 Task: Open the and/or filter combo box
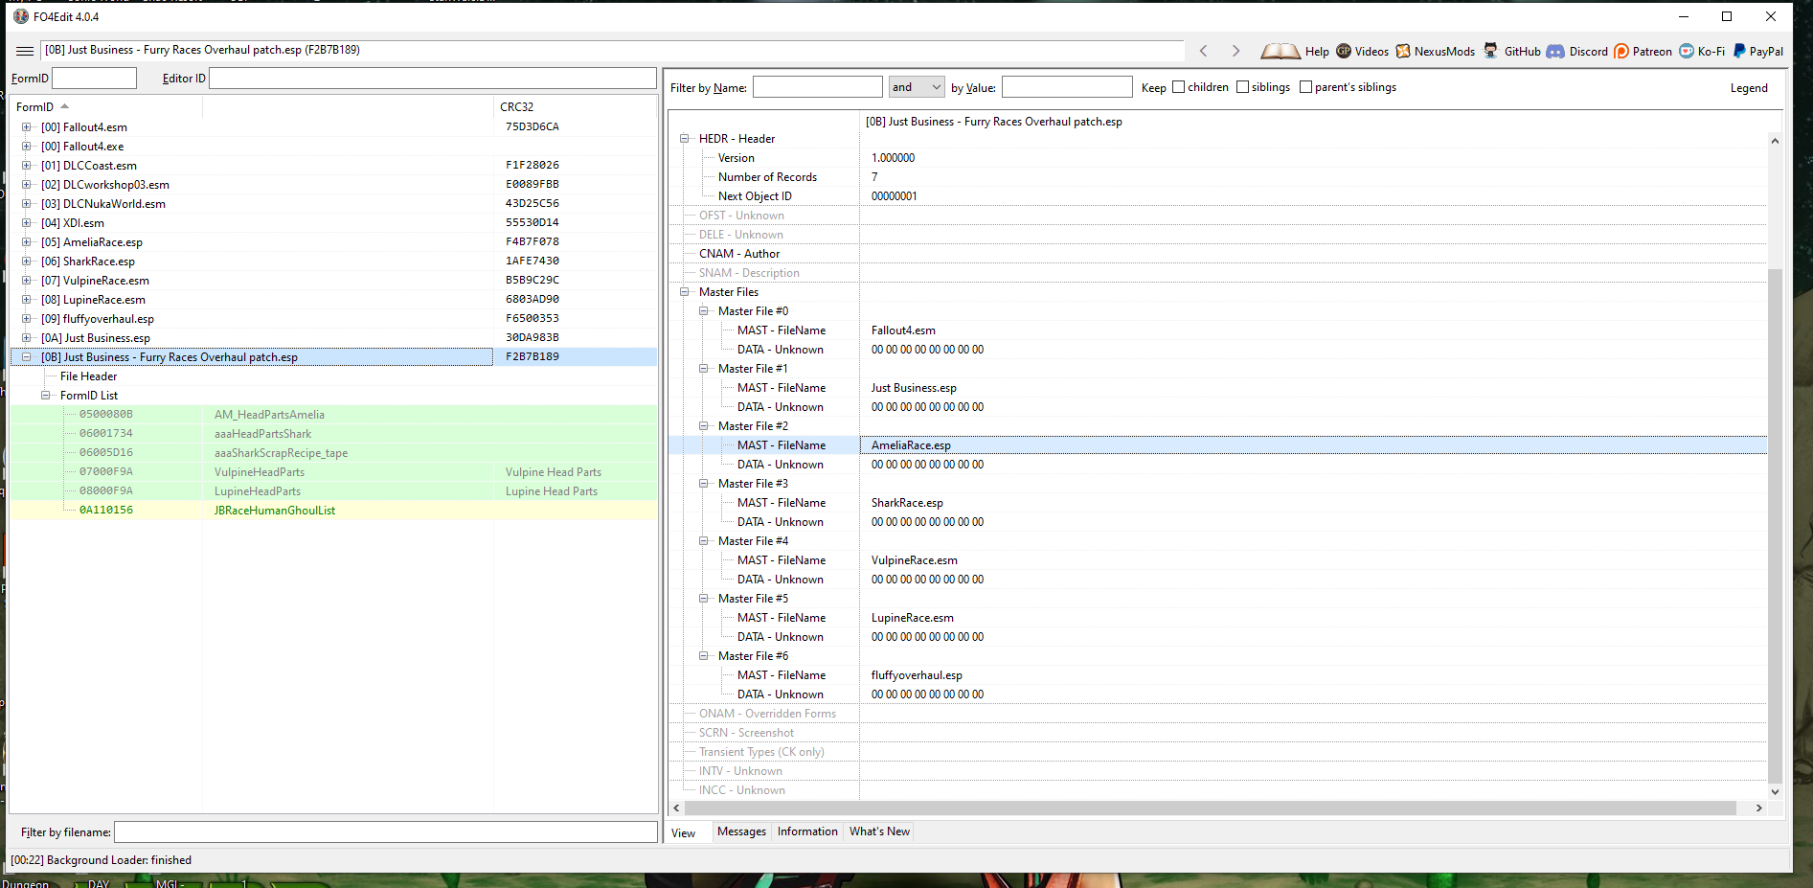(917, 87)
